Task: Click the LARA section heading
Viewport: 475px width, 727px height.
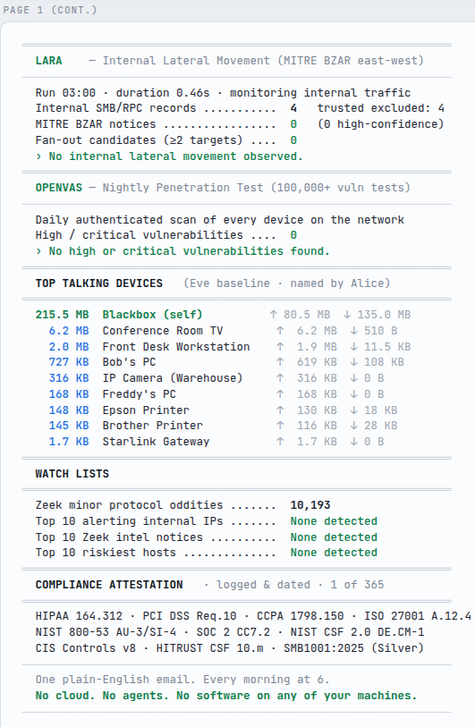Action: click(48, 61)
